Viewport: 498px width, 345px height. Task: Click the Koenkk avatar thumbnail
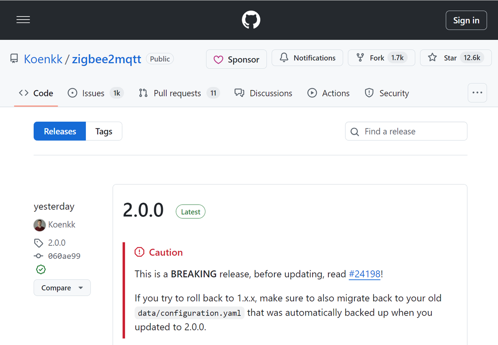click(39, 225)
